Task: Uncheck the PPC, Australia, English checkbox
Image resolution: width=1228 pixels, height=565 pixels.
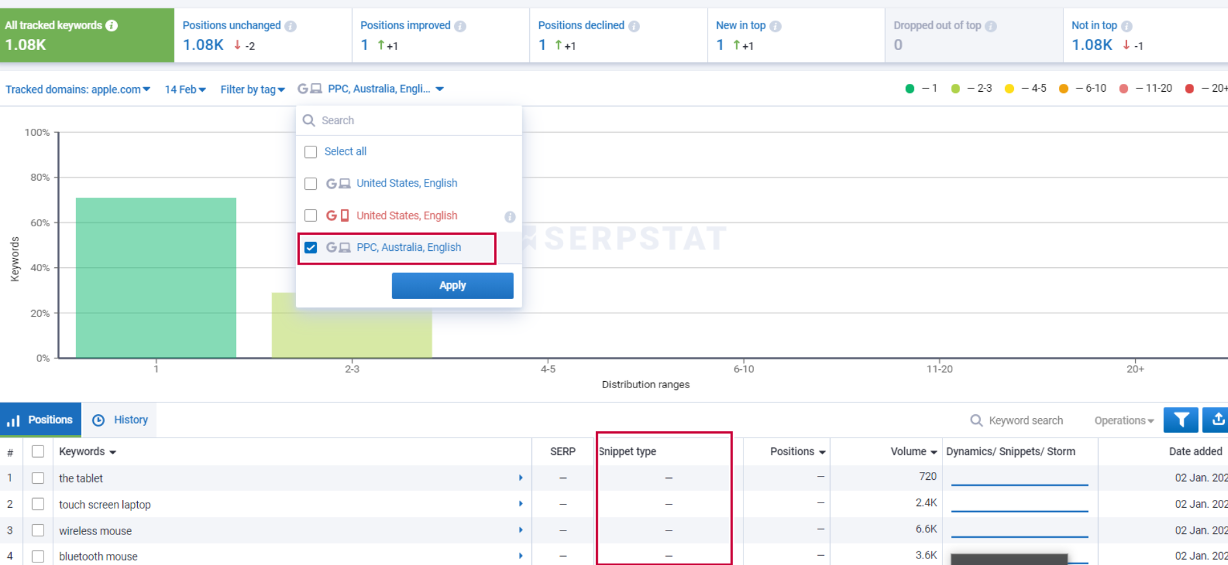Action: point(311,247)
